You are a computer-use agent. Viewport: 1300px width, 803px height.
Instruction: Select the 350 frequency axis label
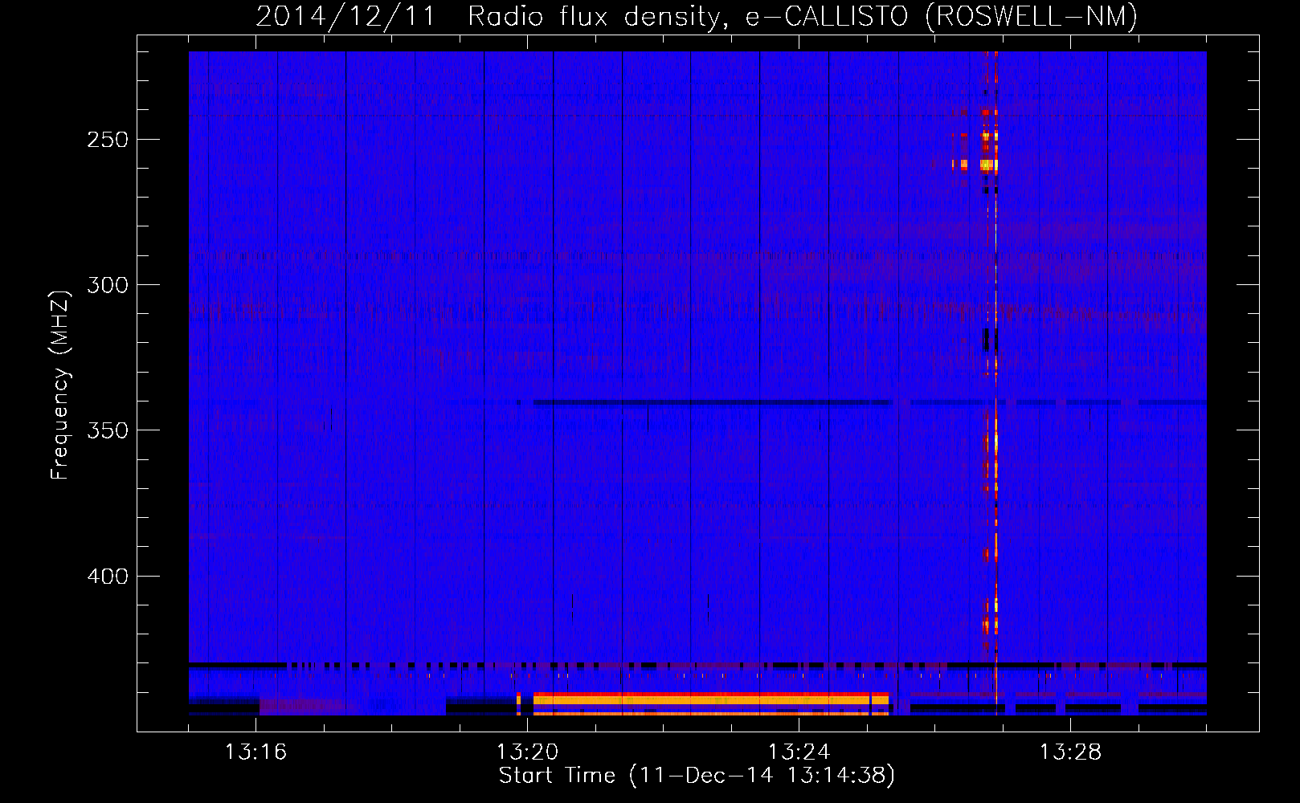coord(108,430)
